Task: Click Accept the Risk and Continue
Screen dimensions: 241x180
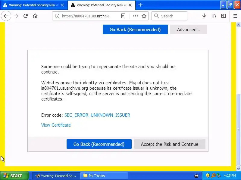Action: 170,144
